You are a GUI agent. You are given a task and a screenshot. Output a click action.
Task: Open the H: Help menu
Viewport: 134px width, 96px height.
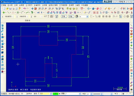[x=85, y=5]
